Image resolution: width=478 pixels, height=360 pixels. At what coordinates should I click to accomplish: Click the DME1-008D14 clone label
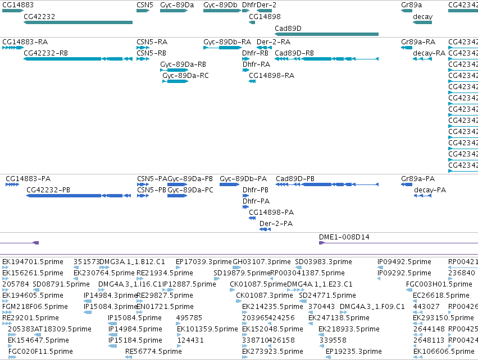344,237
